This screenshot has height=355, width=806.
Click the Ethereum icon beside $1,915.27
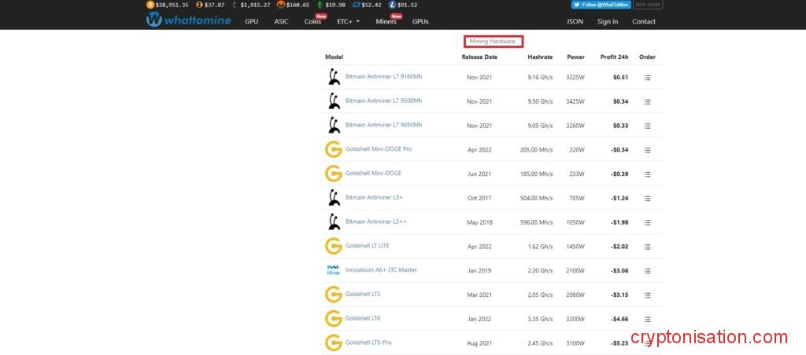(x=235, y=5)
